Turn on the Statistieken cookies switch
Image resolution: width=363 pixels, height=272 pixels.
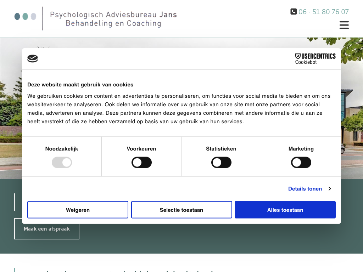tap(221, 163)
